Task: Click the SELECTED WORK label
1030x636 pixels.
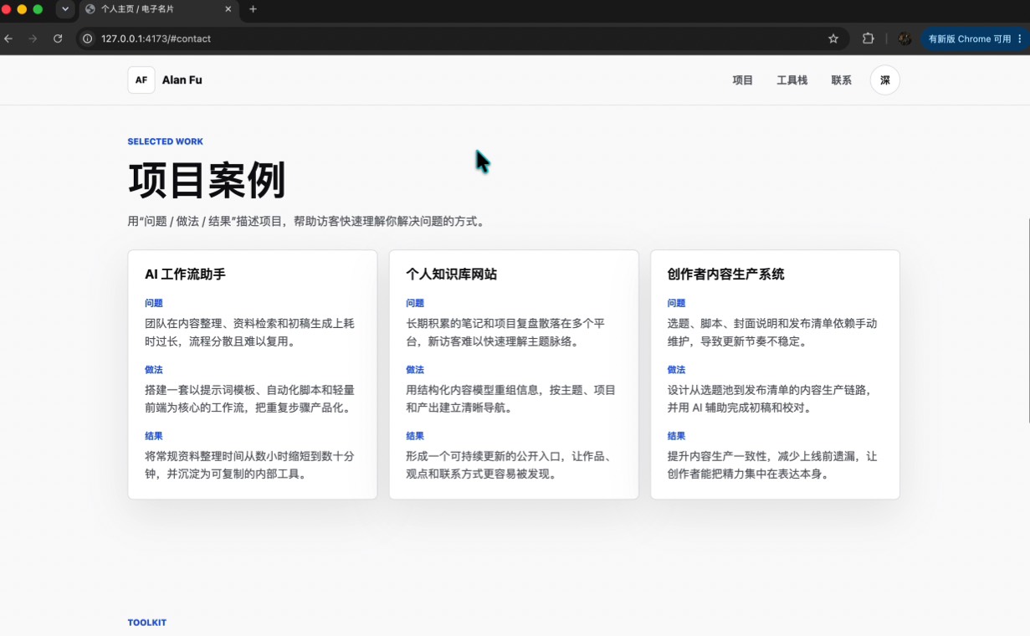Action: pos(166,141)
